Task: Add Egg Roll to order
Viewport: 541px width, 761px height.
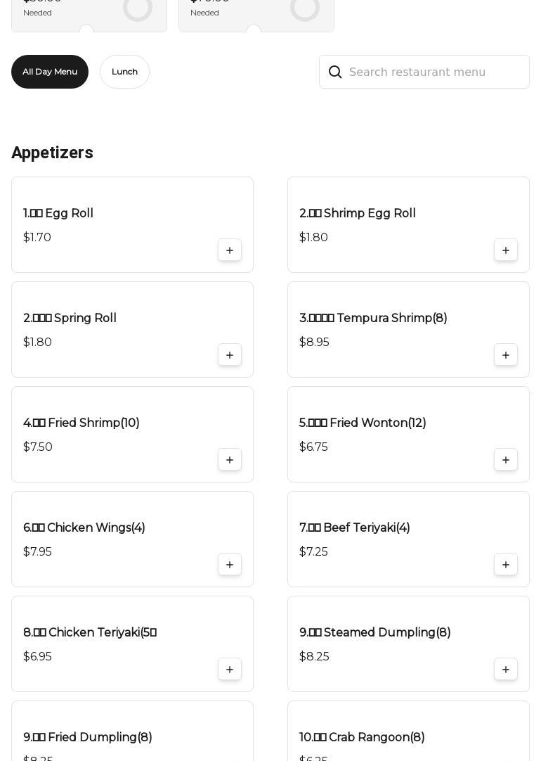Action: 230,250
